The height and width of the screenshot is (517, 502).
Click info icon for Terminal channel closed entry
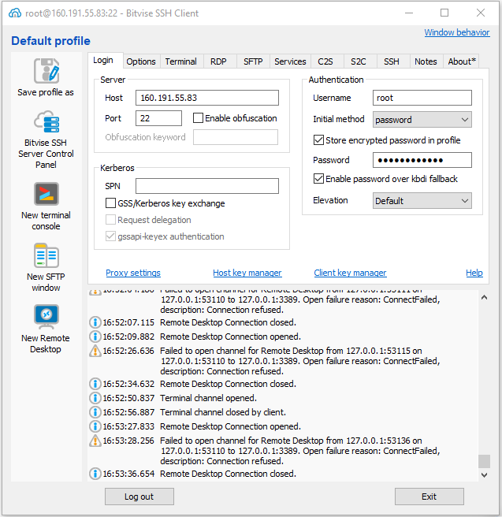(95, 412)
